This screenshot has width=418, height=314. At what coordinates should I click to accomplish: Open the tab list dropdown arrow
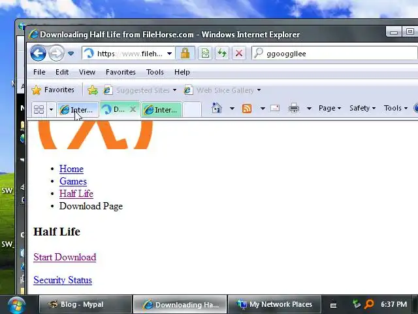click(51, 109)
